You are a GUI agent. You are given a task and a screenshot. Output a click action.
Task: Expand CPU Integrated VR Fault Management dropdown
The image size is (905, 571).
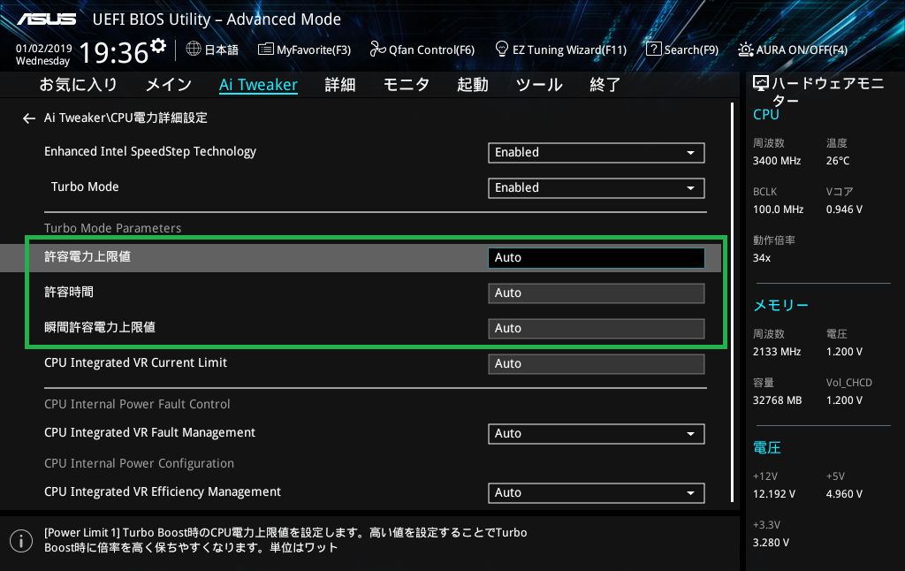[597, 434]
